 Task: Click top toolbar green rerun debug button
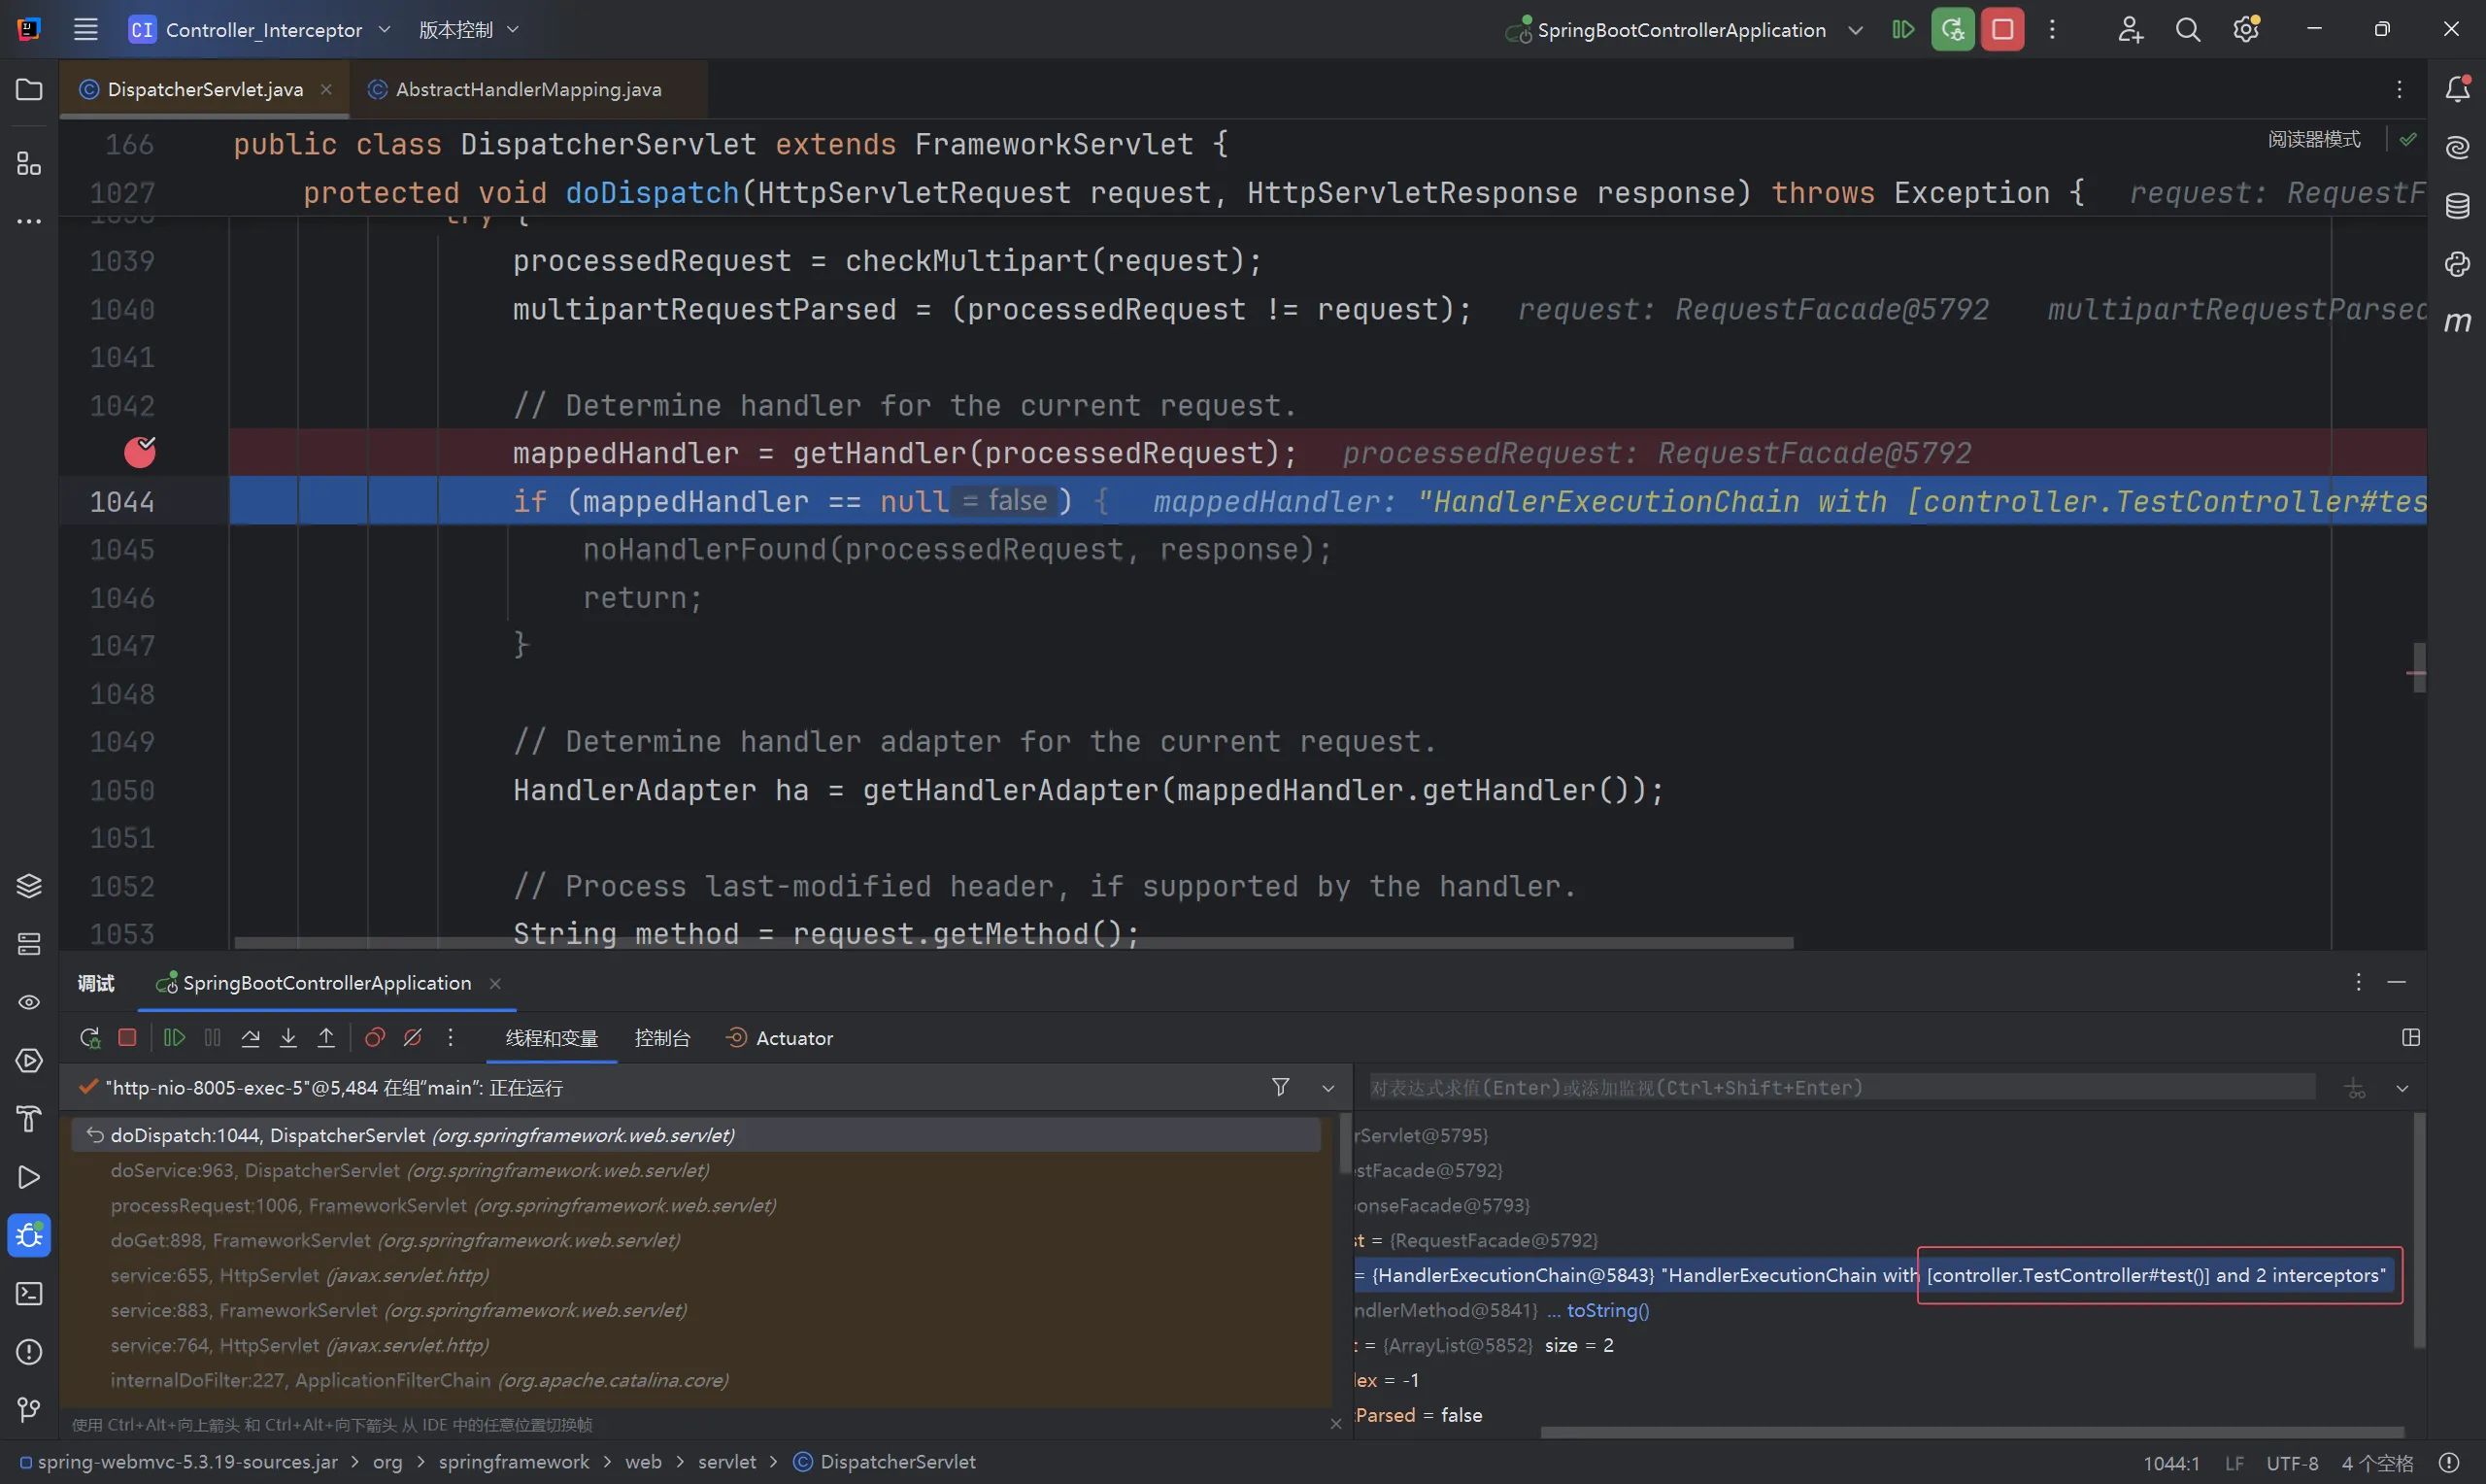click(1952, 29)
